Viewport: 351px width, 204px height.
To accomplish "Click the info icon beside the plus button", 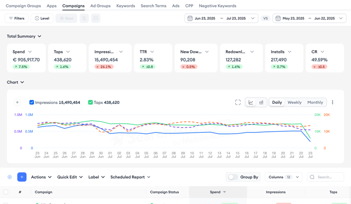I will [10, 177].
